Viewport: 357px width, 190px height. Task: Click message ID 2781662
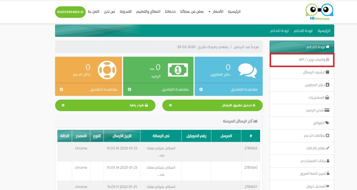click(251, 148)
